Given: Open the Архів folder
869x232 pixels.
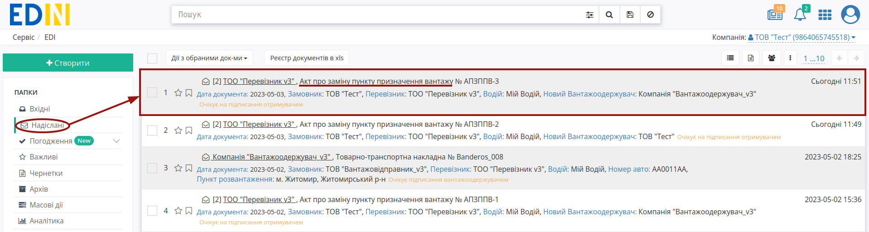Looking at the screenshot, I should click(39, 189).
